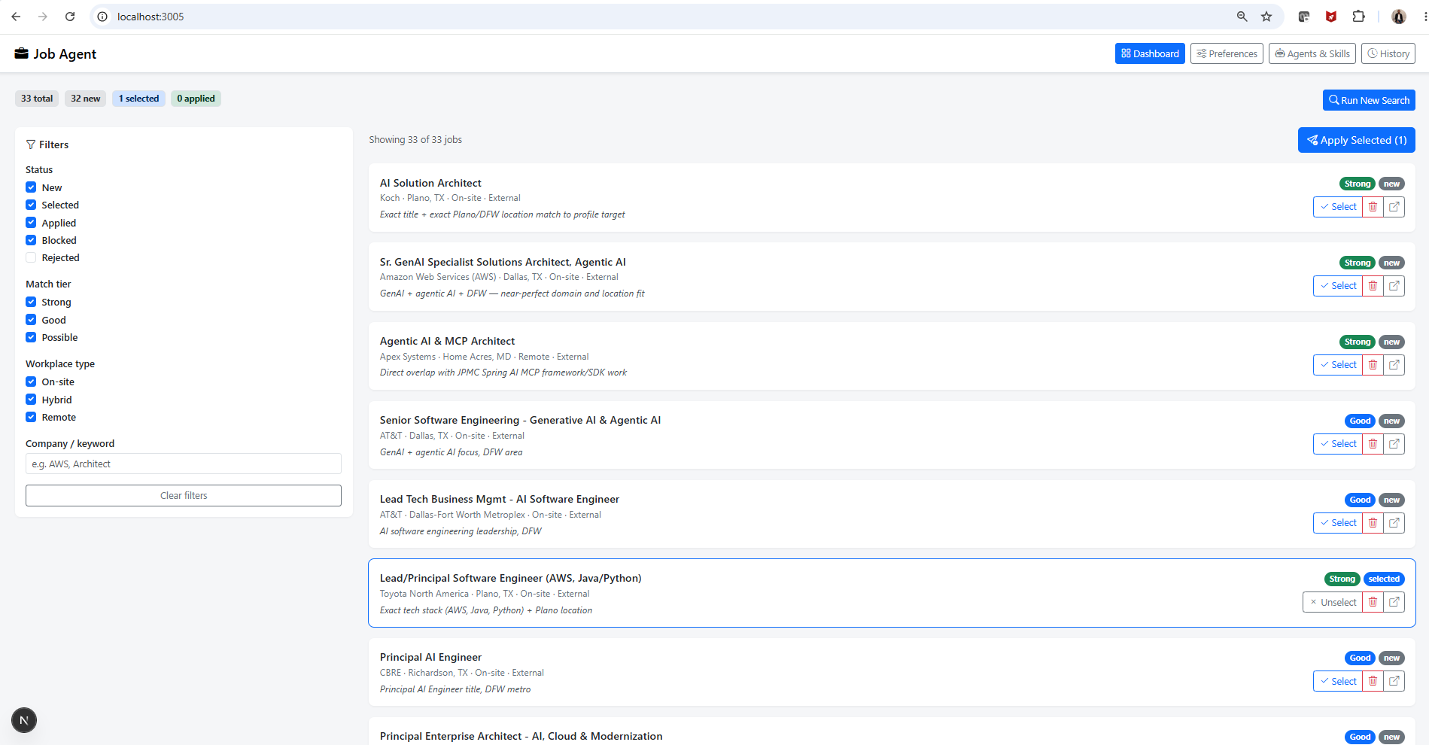
Task: Click the Agentic AI & MCP Architect title
Action: [447, 341]
